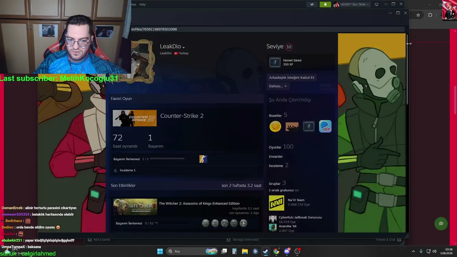
Task: Open the Windows Start menu
Action: (160, 251)
